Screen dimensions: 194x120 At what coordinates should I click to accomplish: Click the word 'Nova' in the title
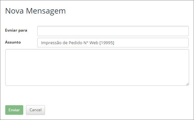coord(14,11)
